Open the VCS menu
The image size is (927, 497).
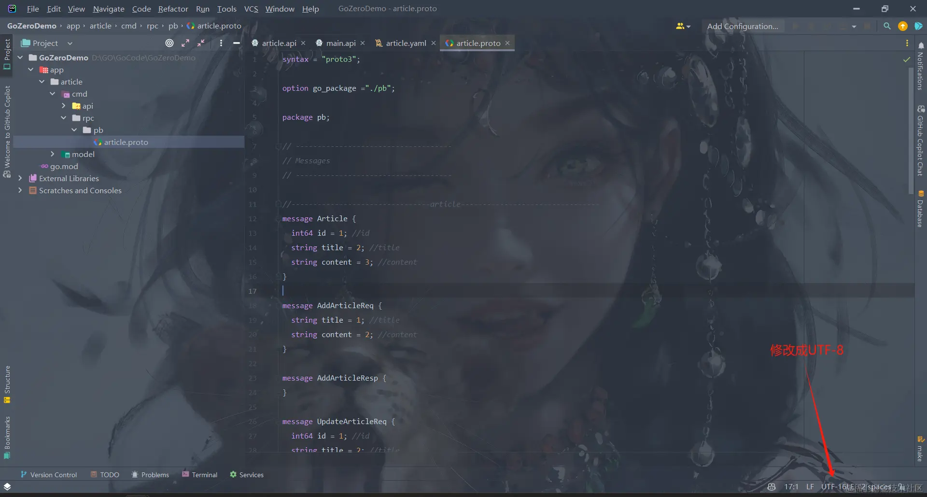pos(251,9)
